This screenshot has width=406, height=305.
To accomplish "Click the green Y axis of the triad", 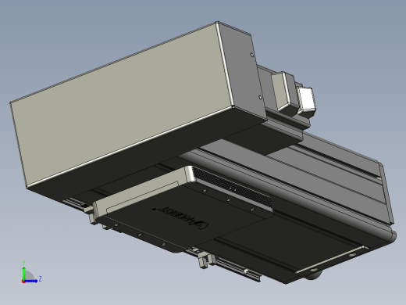I will coord(23,273).
